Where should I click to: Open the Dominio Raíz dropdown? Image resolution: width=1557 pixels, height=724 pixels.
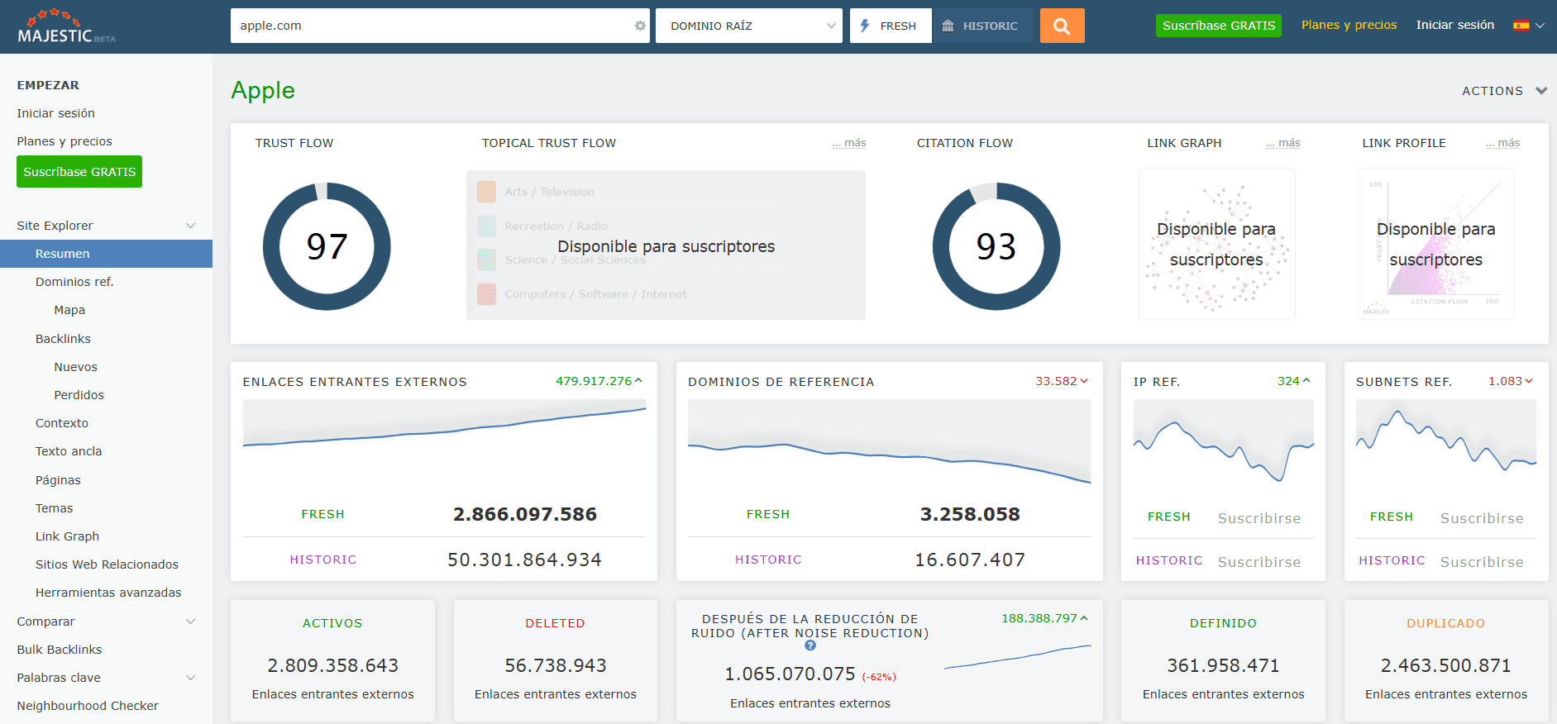click(x=748, y=26)
